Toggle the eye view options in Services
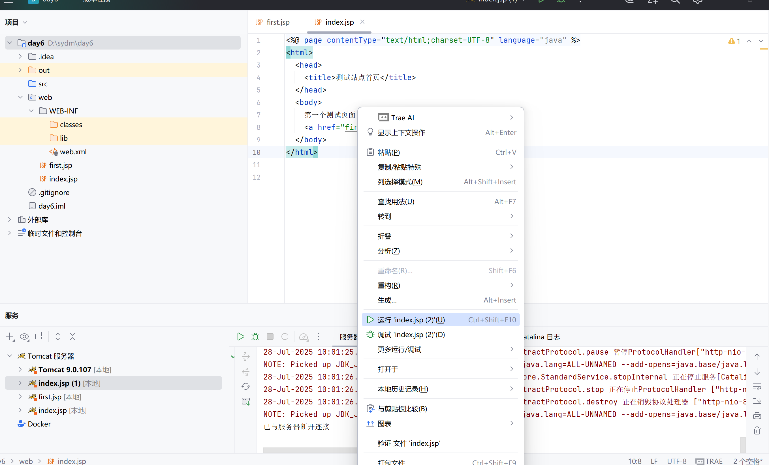The width and height of the screenshot is (769, 465). [24, 337]
